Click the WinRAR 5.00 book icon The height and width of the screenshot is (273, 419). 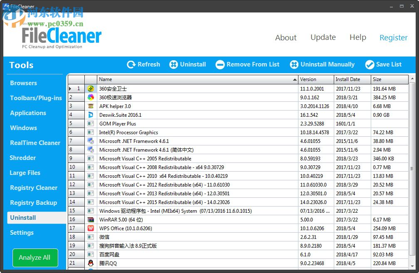point(91,219)
